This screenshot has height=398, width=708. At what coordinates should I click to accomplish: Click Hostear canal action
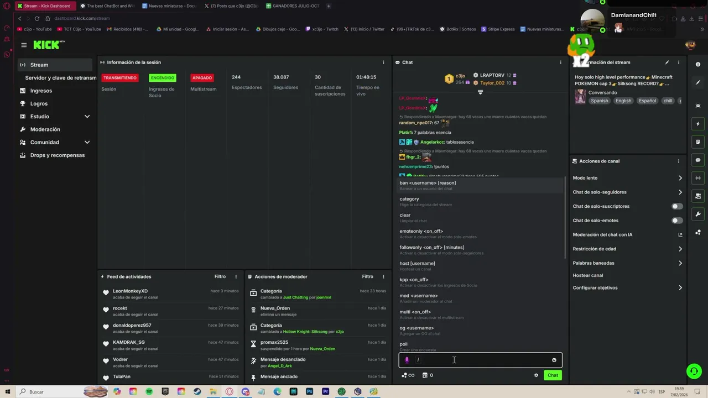pyautogui.click(x=588, y=275)
